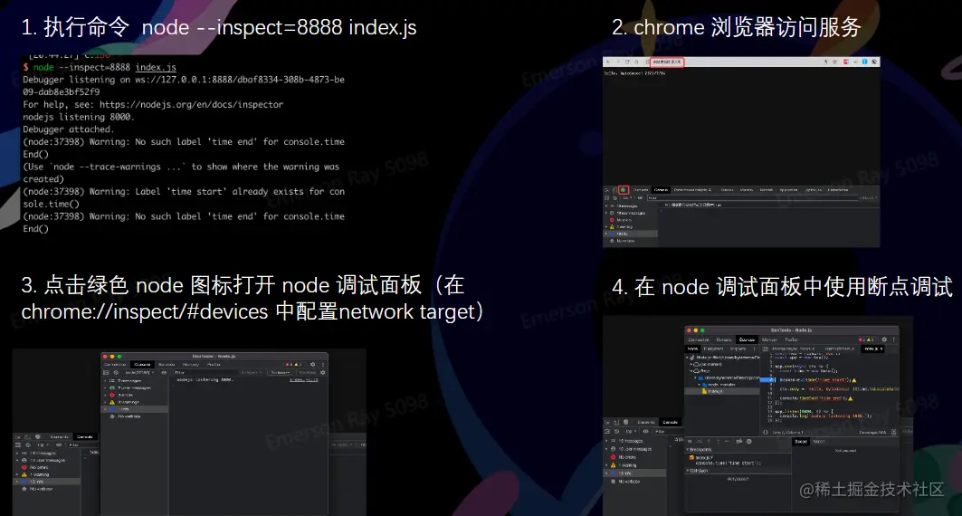Open Elements tab in step 2 Chrome DevTools
This screenshot has width=962, height=516.
coord(641,189)
